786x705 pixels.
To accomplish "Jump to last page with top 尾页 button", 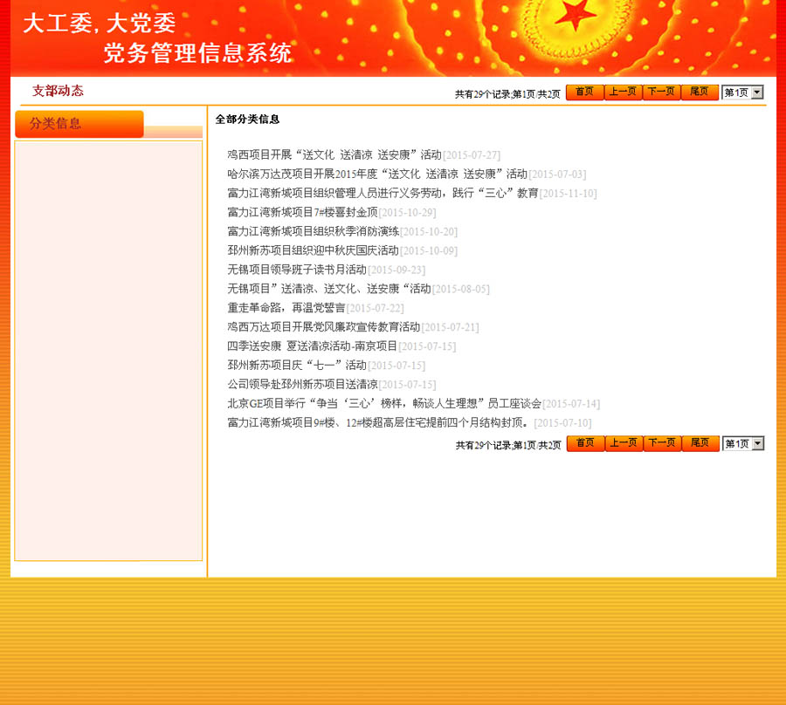I will (x=700, y=92).
